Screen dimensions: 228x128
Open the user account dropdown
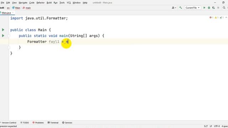point(174,8)
